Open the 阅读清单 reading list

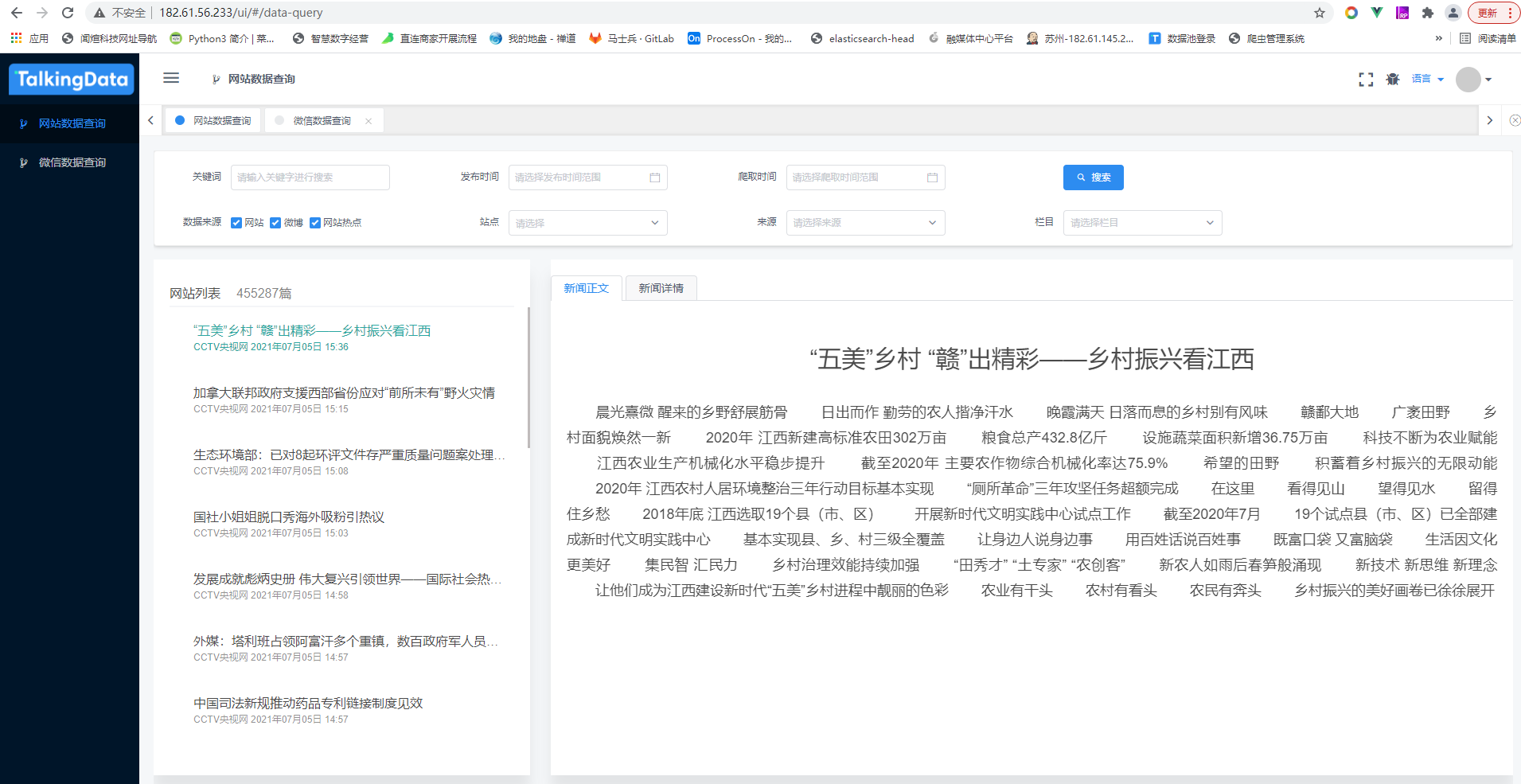[1488, 38]
